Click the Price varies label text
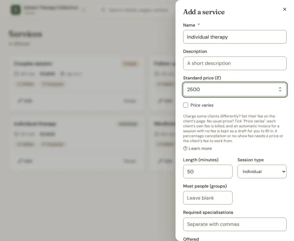 point(202,105)
